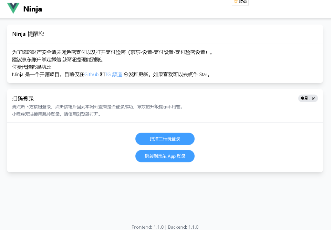The height and width of the screenshot is (230, 331).
Task: Click the 跳转到京东 App 登录 button
Action: click(165, 156)
